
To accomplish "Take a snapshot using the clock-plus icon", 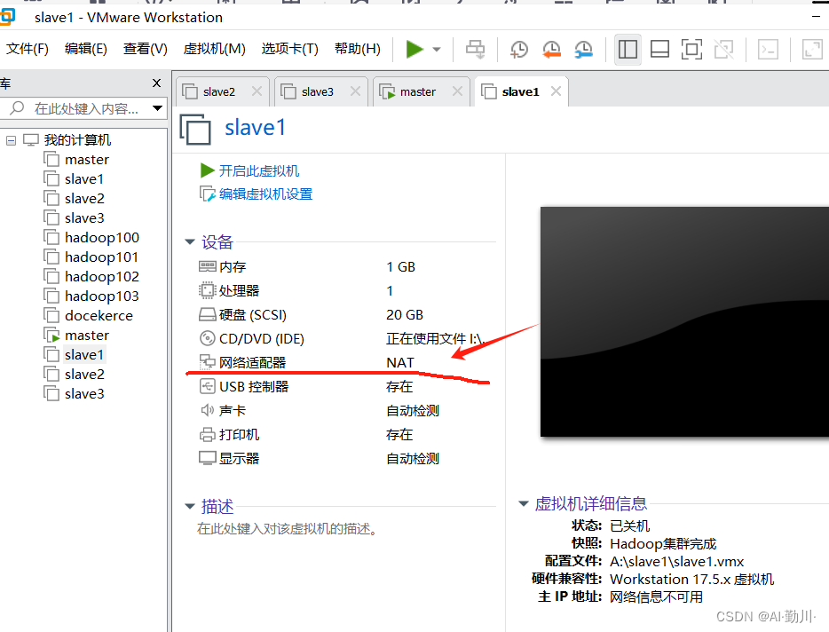I will pyautogui.click(x=518, y=49).
